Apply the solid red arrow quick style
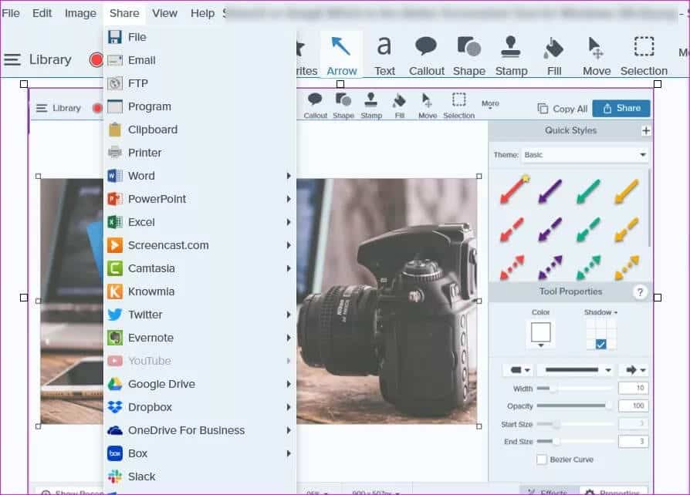The height and width of the screenshot is (495, 690). 513,190
